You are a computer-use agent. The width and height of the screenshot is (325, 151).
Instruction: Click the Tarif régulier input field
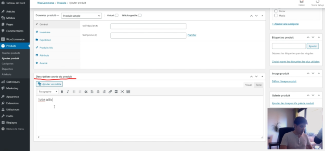148,26
